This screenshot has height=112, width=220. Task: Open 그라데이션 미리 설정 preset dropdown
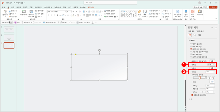212,61
